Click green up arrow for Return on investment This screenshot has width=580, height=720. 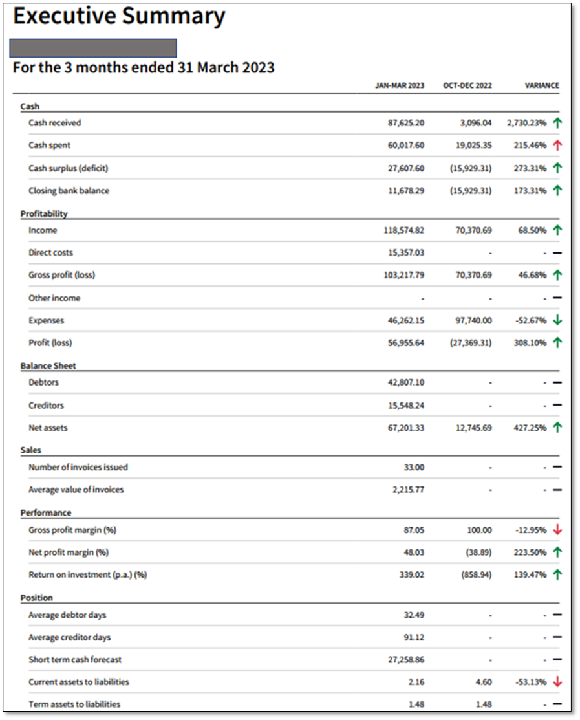point(557,574)
